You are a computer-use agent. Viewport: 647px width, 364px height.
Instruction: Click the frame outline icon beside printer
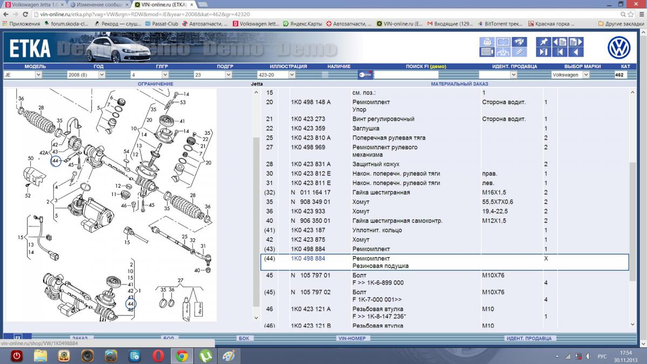[x=504, y=42]
